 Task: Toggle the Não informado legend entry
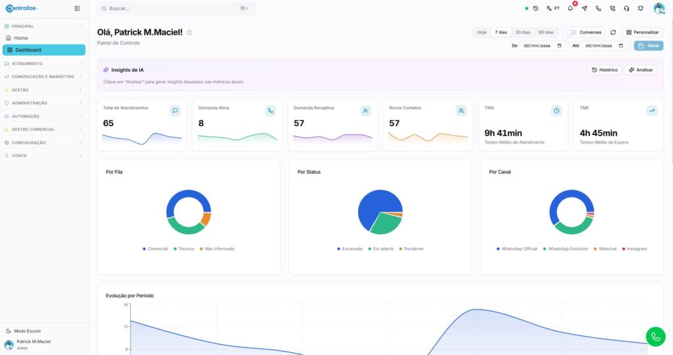coord(217,249)
